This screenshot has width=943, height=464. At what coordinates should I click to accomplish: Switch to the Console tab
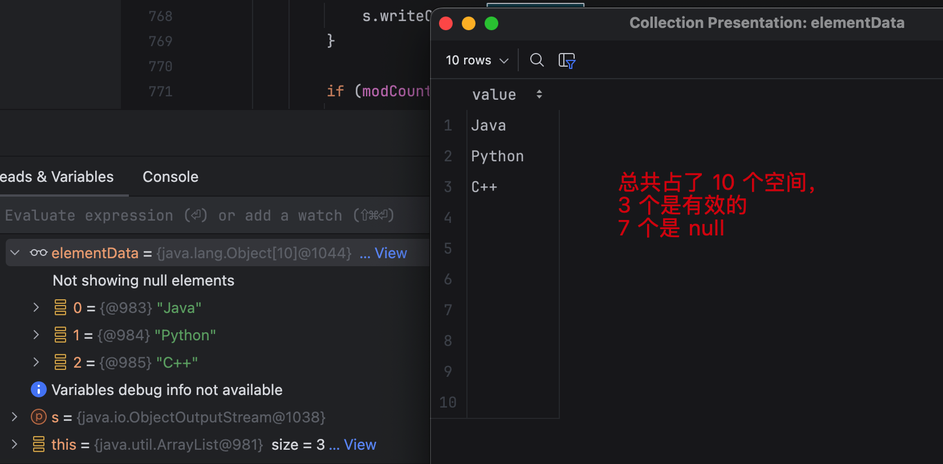(x=170, y=177)
